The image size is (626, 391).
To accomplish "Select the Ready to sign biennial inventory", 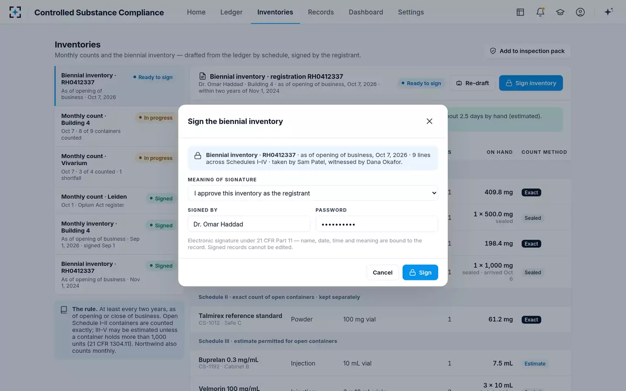I will pyautogui.click(x=120, y=86).
